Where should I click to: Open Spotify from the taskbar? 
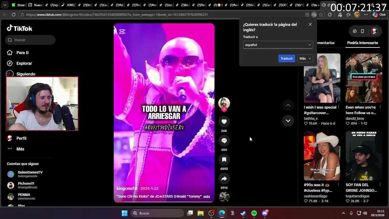[x=254, y=213]
